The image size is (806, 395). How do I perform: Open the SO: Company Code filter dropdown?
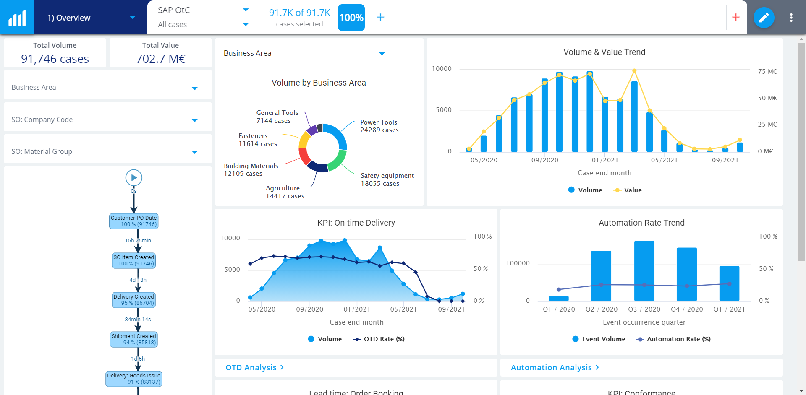click(x=107, y=120)
